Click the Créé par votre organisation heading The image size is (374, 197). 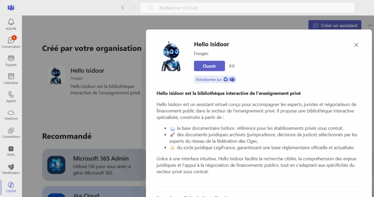(92, 48)
